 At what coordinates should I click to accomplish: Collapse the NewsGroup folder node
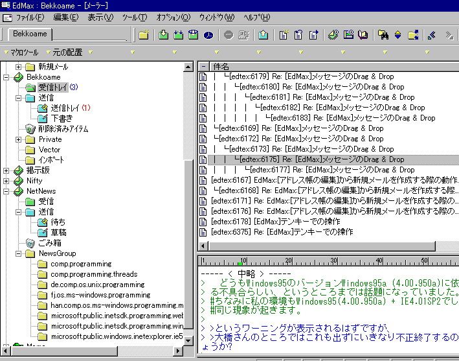coord(18,254)
